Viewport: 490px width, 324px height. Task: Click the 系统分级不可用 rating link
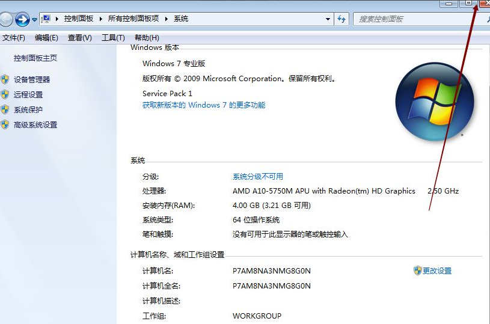257,177
